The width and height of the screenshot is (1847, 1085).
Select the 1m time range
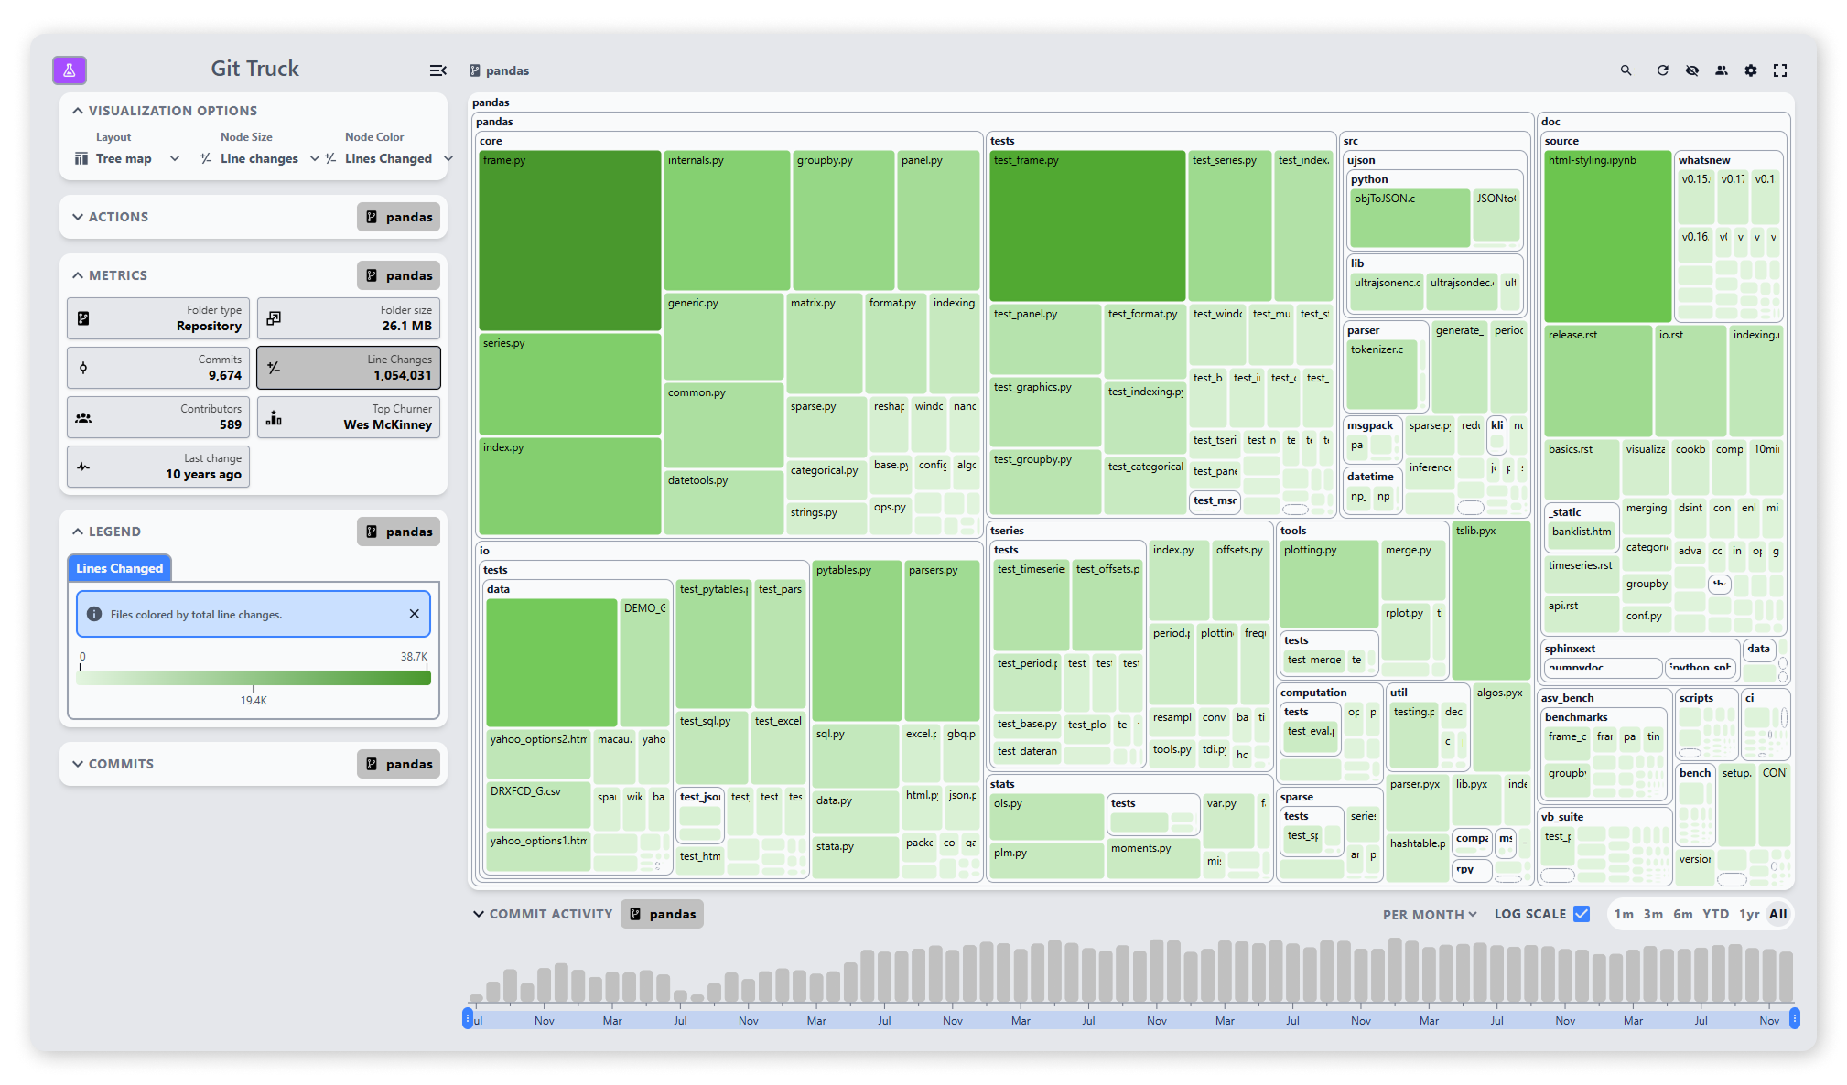click(1624, 914)
